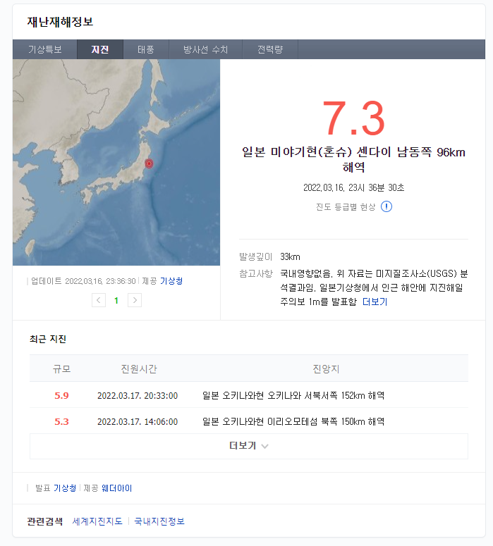Open the 기상청 link next to 발표

(65, 488)
